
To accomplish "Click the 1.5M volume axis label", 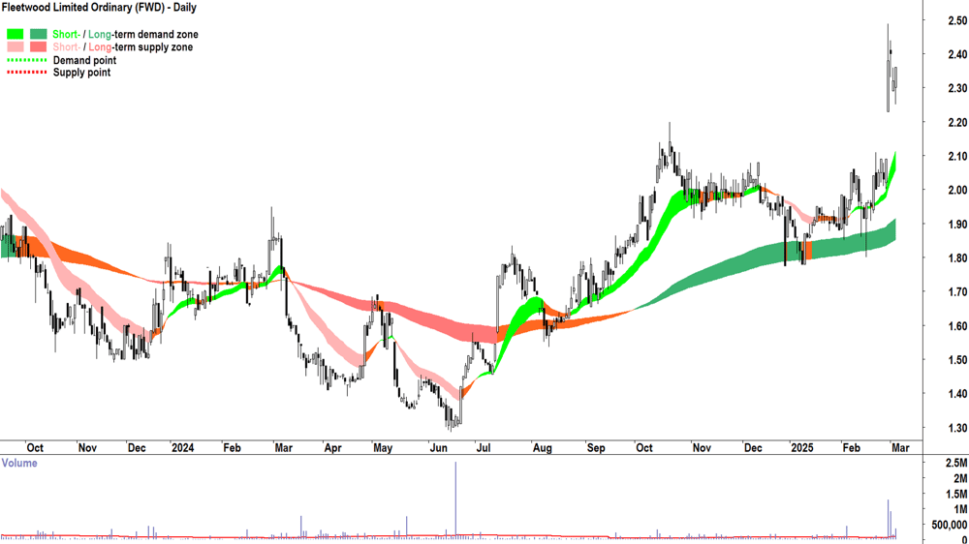I will tap(956, 494).
